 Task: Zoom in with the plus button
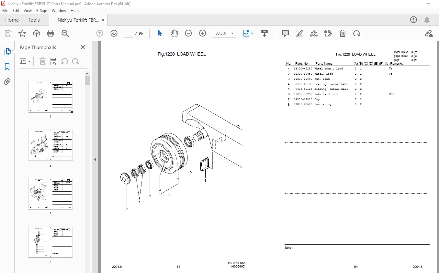click(x=203, y=33)
